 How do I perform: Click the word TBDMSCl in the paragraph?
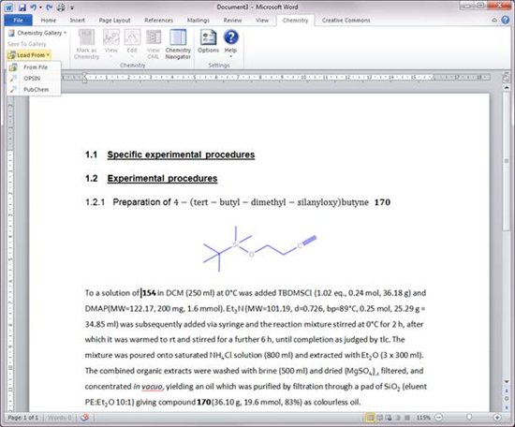click(295, 293)
